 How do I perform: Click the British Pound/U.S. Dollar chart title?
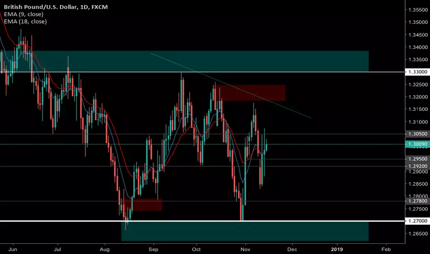coord(56,7)
